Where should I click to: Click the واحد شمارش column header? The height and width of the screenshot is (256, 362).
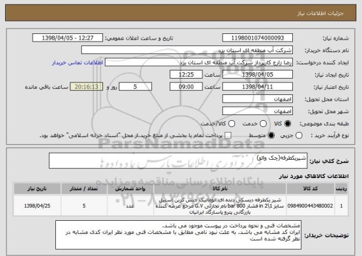pos(130,189)
